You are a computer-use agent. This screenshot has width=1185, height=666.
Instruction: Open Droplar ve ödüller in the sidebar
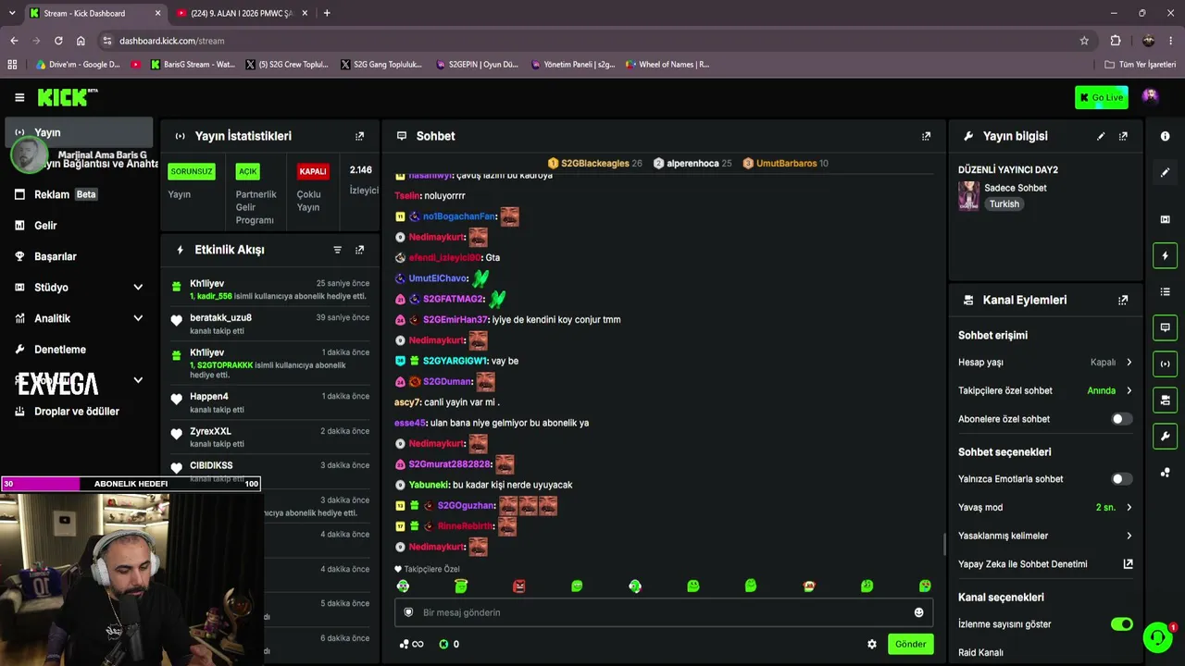[79, 412]
